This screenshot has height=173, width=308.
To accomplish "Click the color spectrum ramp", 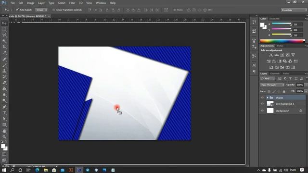I will tap(282, 41).
